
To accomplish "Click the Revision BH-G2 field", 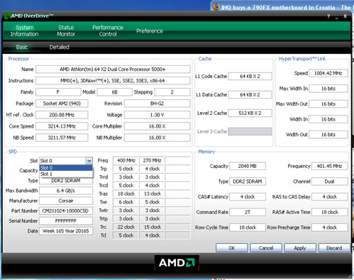I will pyautogui.click(x=157, y=103).
